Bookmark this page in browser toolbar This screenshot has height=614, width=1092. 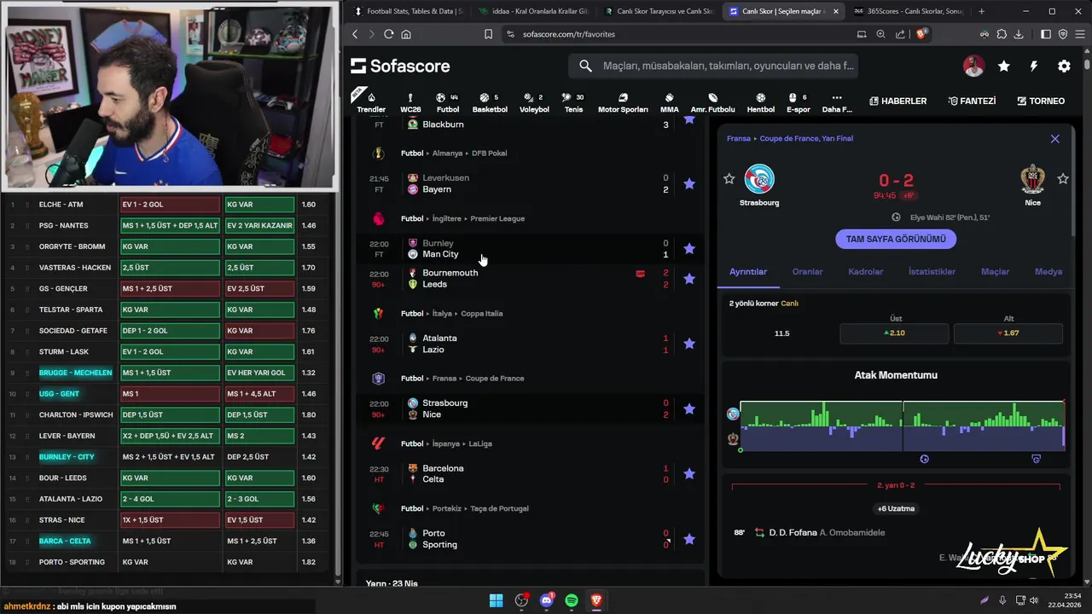click(488, 34)
